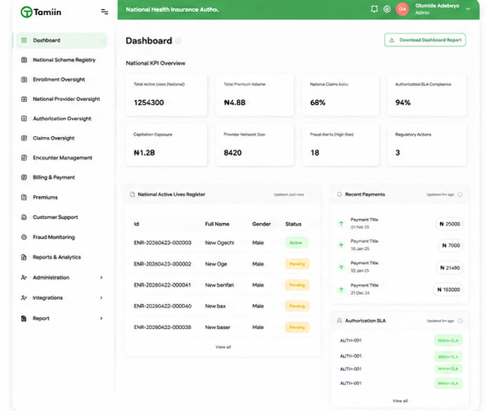Click the Fraud Monitoring icon
The image size is (486, 411).
pos(24,237)
